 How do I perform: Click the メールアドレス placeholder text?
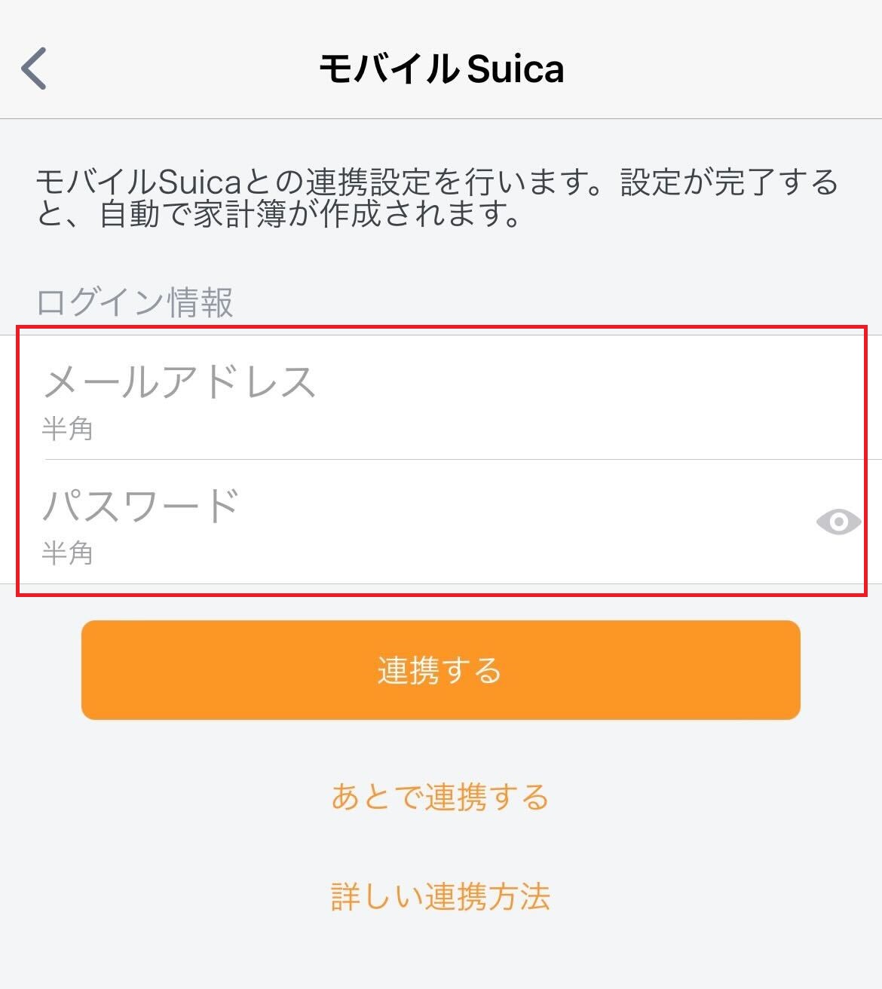pos(179,381)
